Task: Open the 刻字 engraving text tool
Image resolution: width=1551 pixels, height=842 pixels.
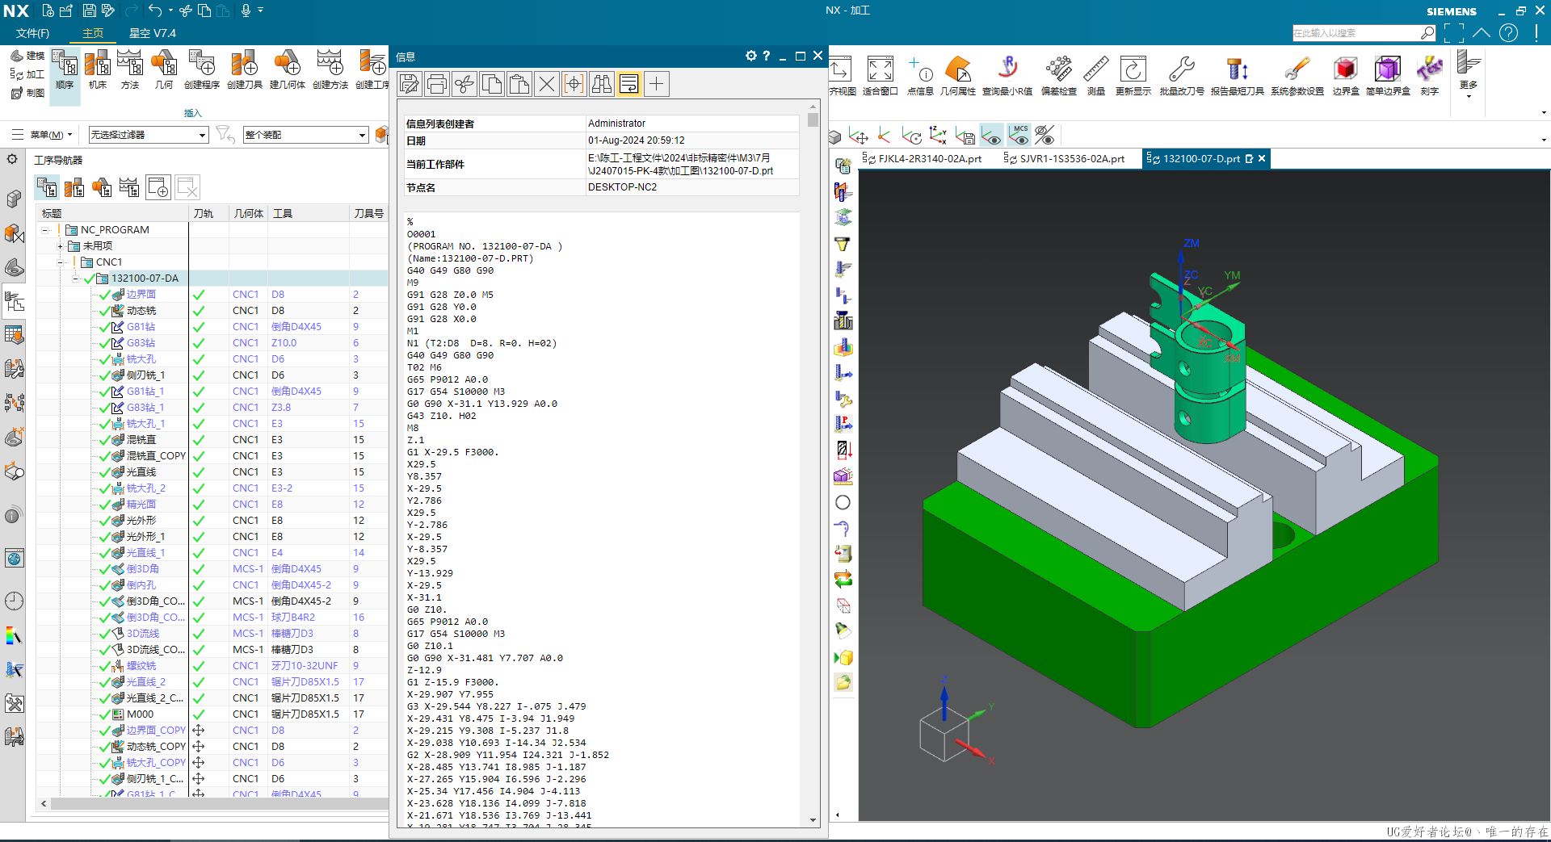Action: click(1430, 76)
